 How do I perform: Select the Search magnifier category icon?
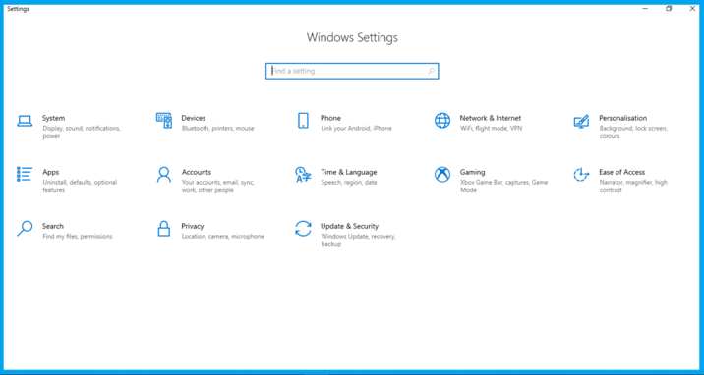[25, 228]
